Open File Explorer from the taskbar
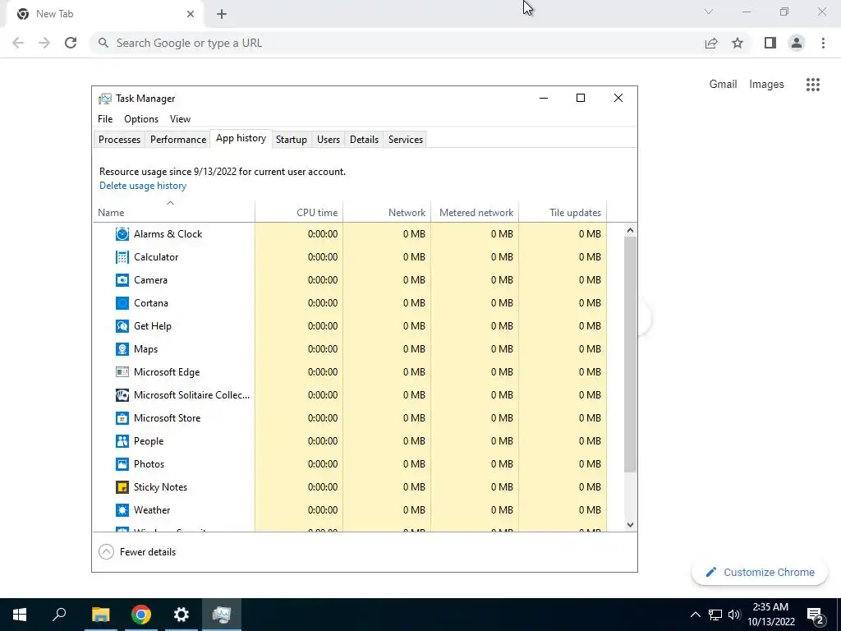This screenshot has height=631, width=841. tap(101, 615)
